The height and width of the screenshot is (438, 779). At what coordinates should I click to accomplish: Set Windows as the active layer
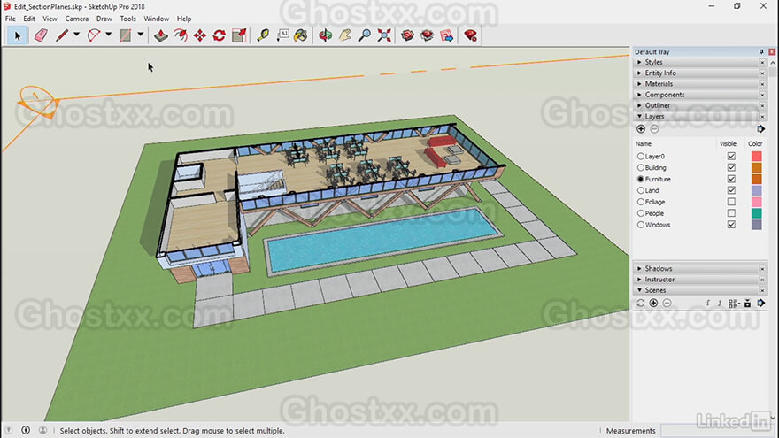click(640, 225)
